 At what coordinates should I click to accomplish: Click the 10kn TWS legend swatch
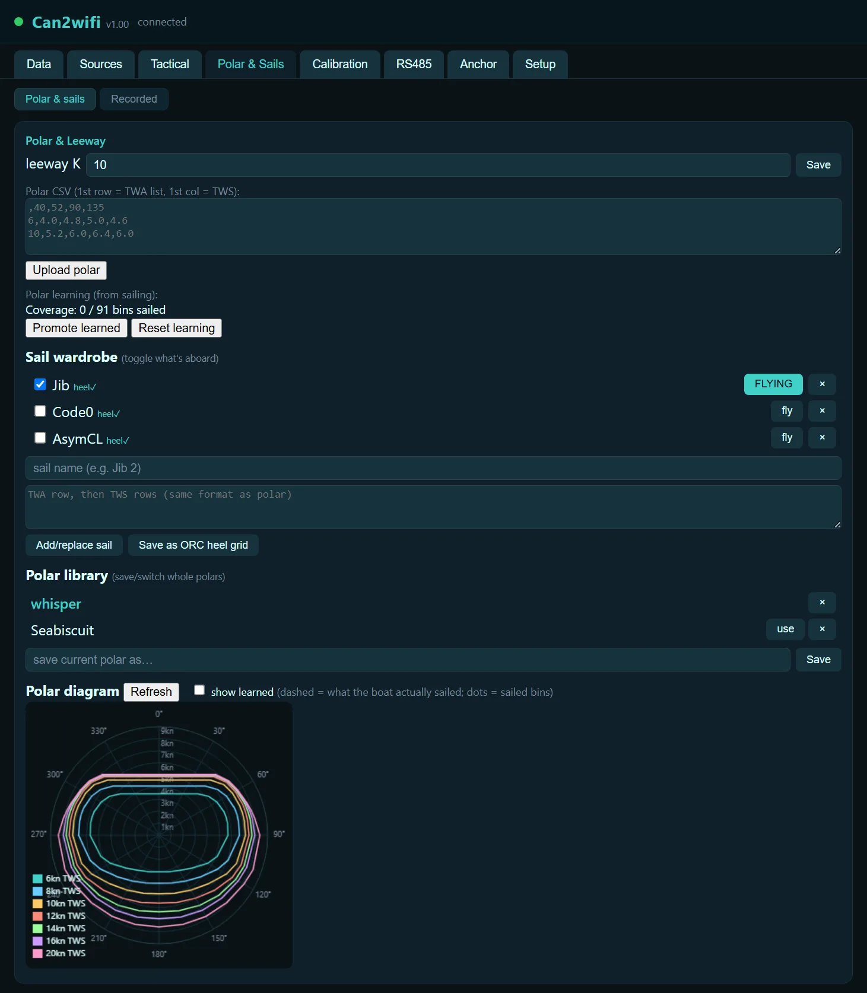(37, 904)
